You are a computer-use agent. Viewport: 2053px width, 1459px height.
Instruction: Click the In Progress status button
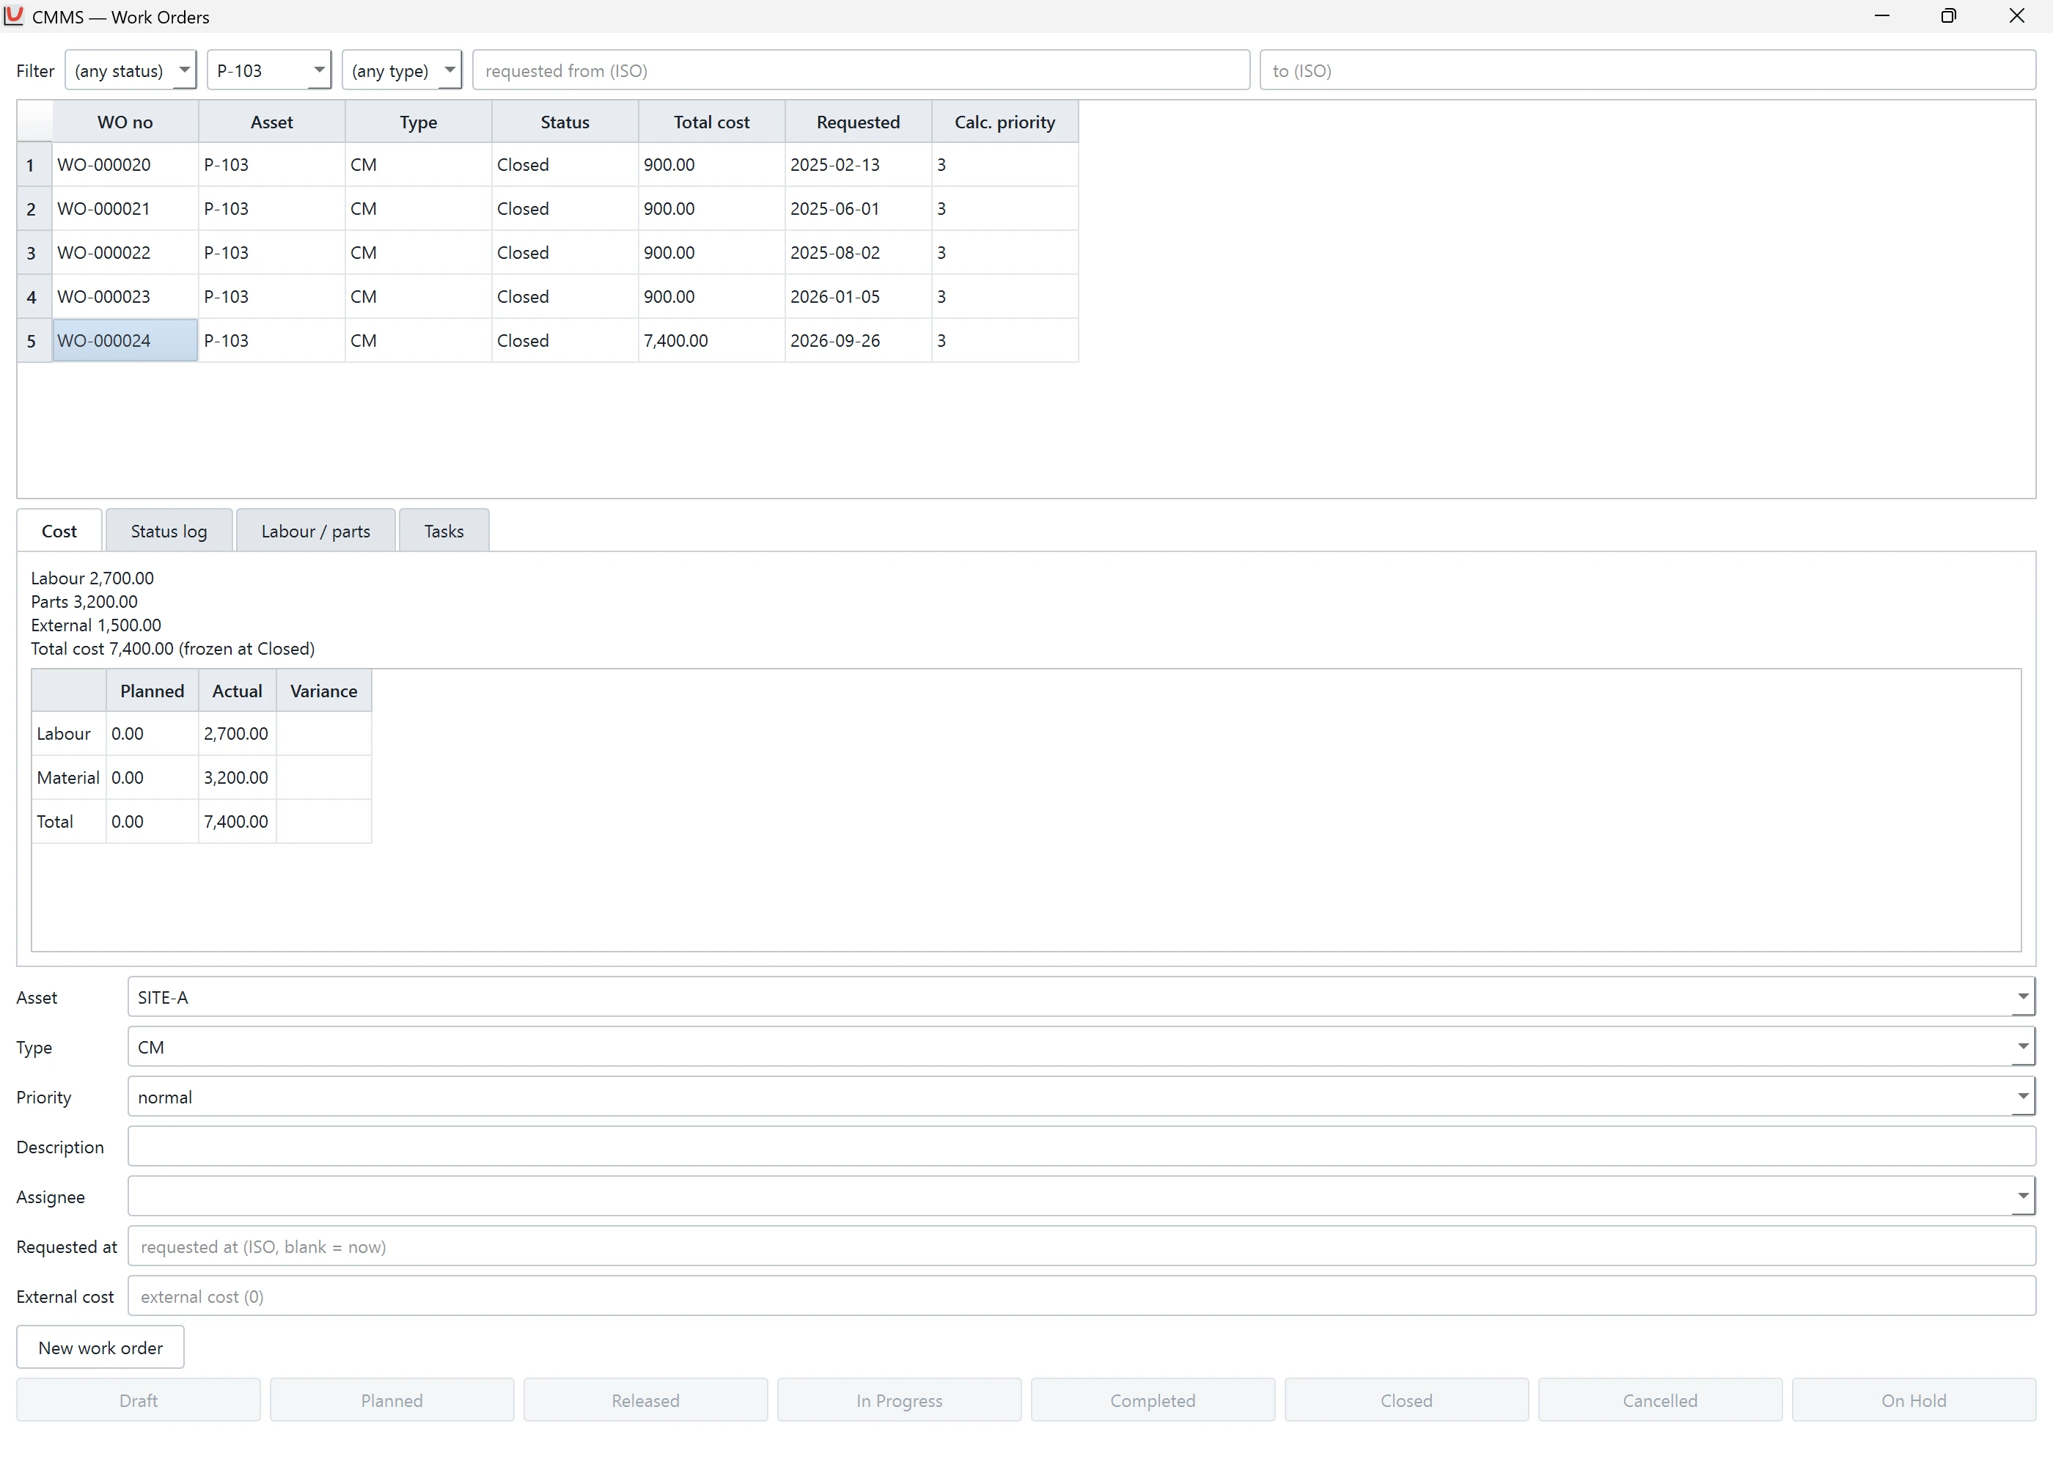pyautogui.click(x=900, y=1400)
